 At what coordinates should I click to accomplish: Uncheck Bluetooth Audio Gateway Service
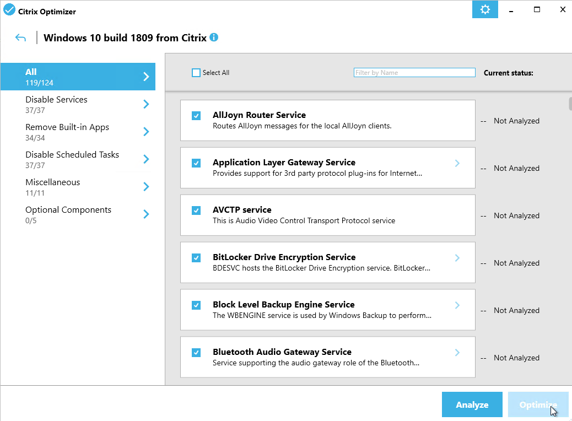(x=196, y=353)
